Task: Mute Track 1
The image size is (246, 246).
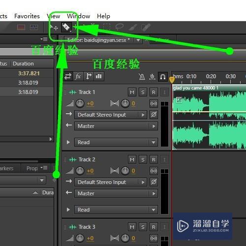Action: 132,92
